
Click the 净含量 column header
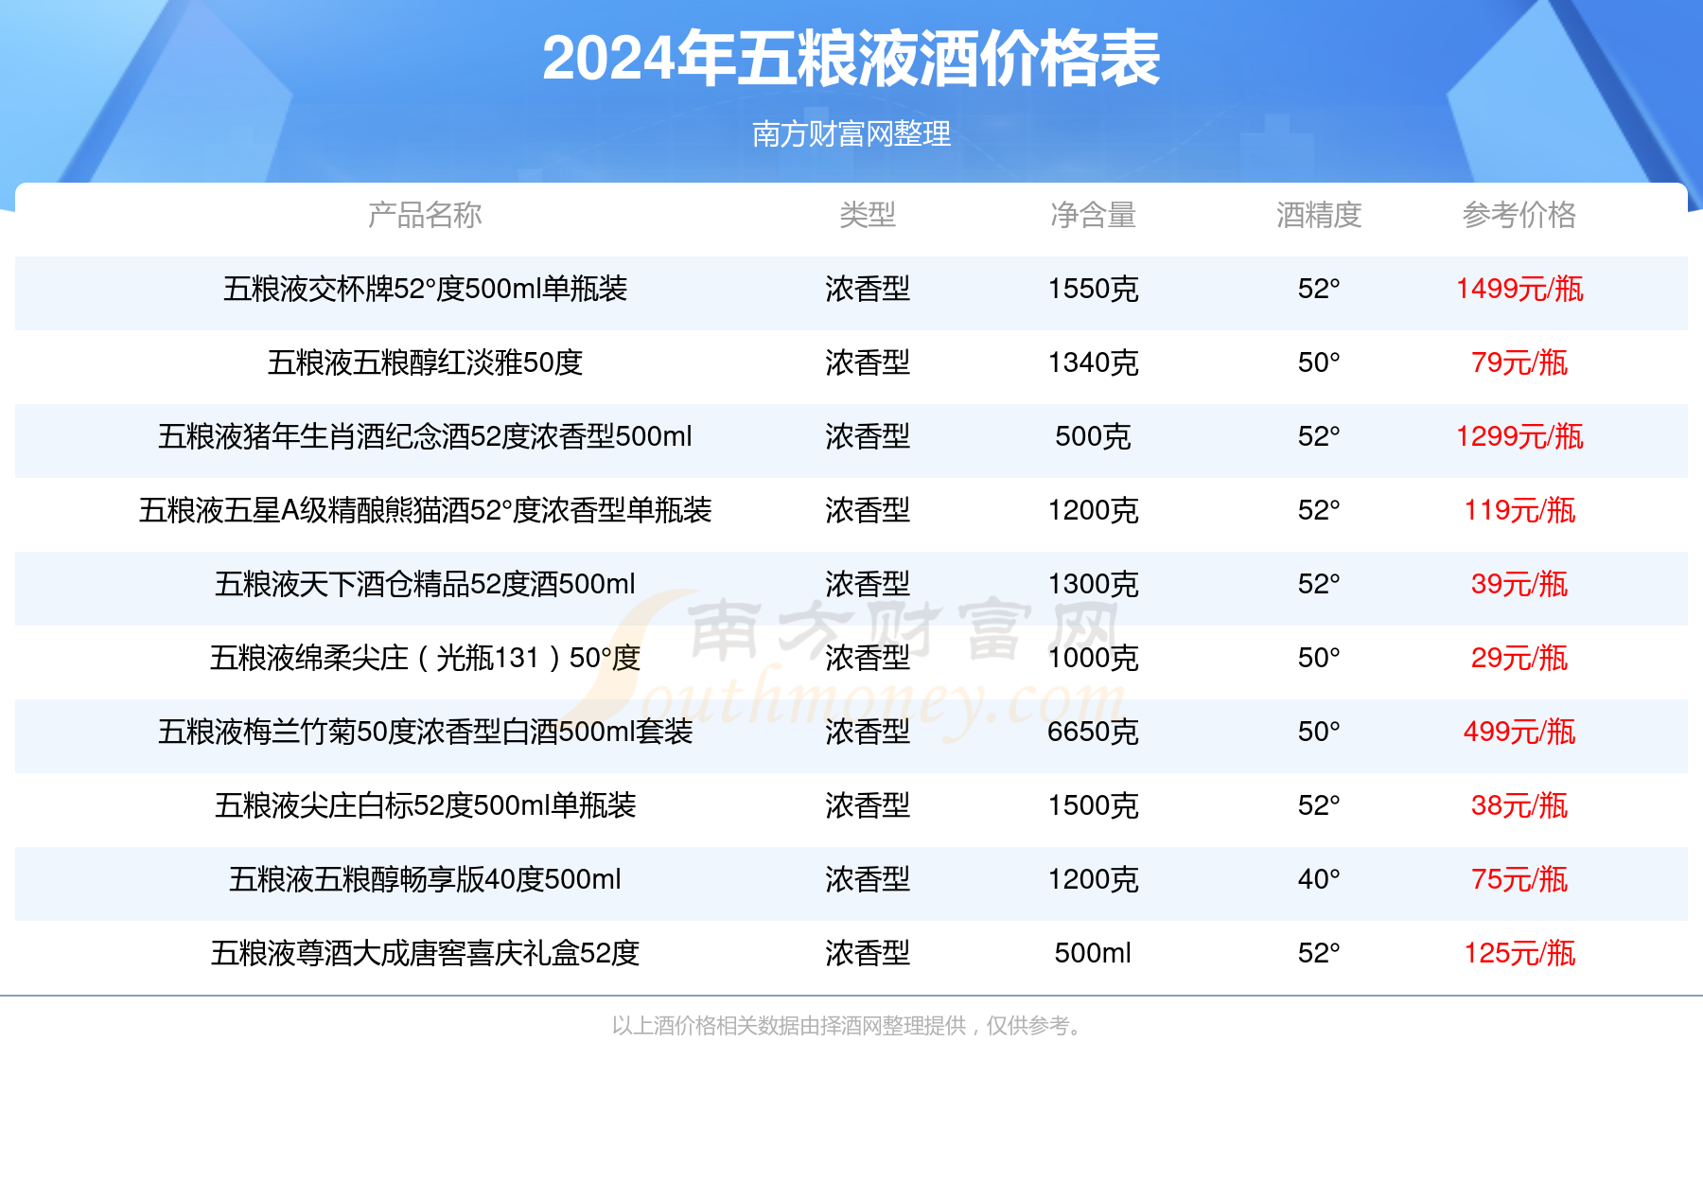tap(1093, 215)
